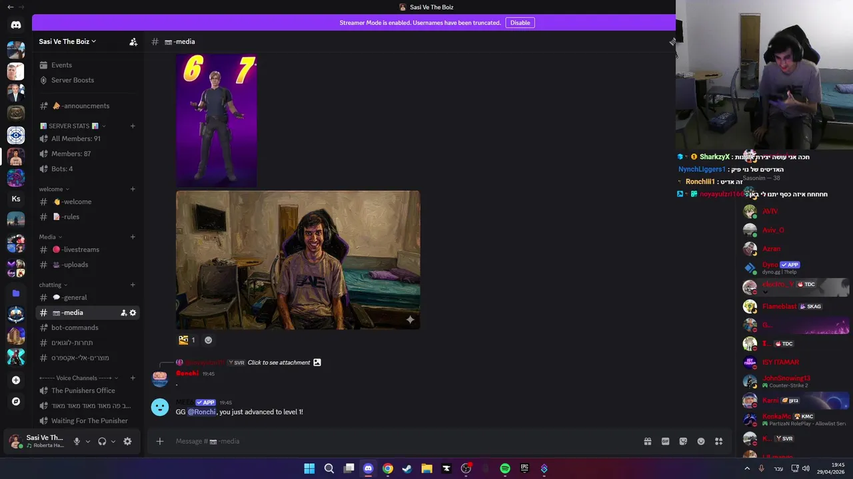This screenshot has height=479, width=853.
Task: Add a reaction next to existing reaction
Action: click(x=208, y=340)
